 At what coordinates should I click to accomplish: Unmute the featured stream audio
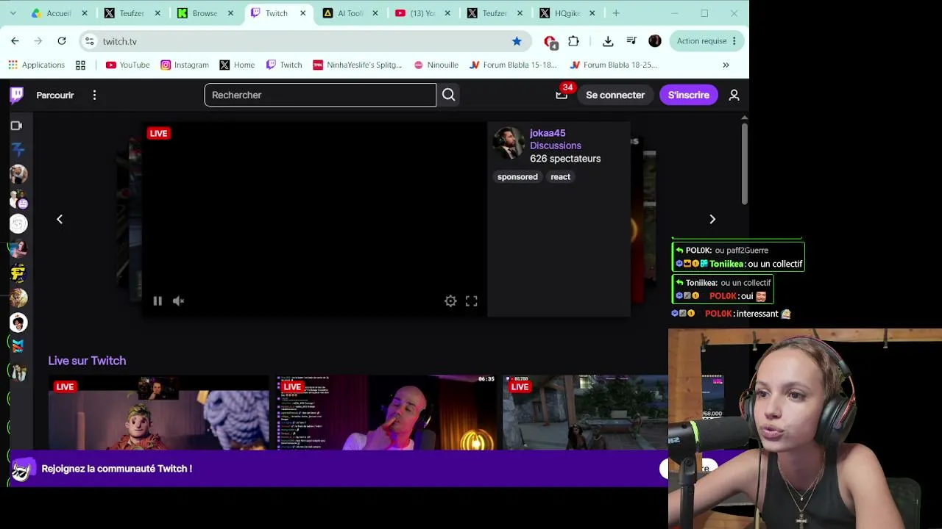(179, 301)
